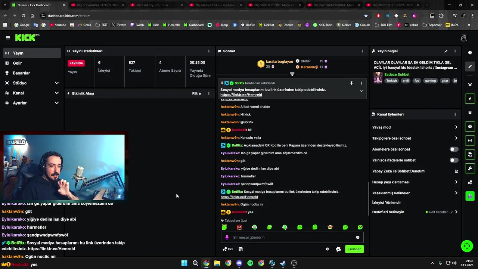Open the Yavaş mod options arrow
This screenshot has height=269, width=478.
(x=456, y=127)
